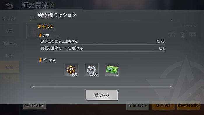204x115 pixels.
Task: Click the 受け取る receive button
Action: [x=102, y=95]
